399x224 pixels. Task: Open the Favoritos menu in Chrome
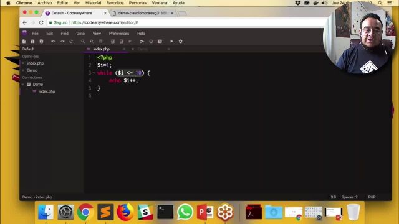(115, 3)
